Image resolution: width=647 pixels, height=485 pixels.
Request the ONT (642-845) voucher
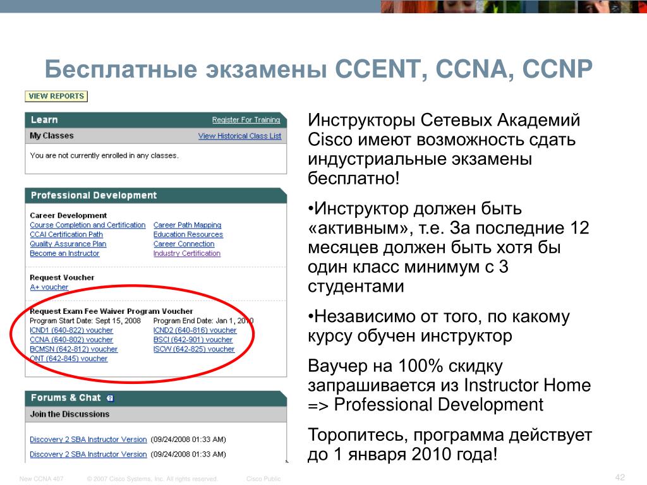(x=68, y=359)
